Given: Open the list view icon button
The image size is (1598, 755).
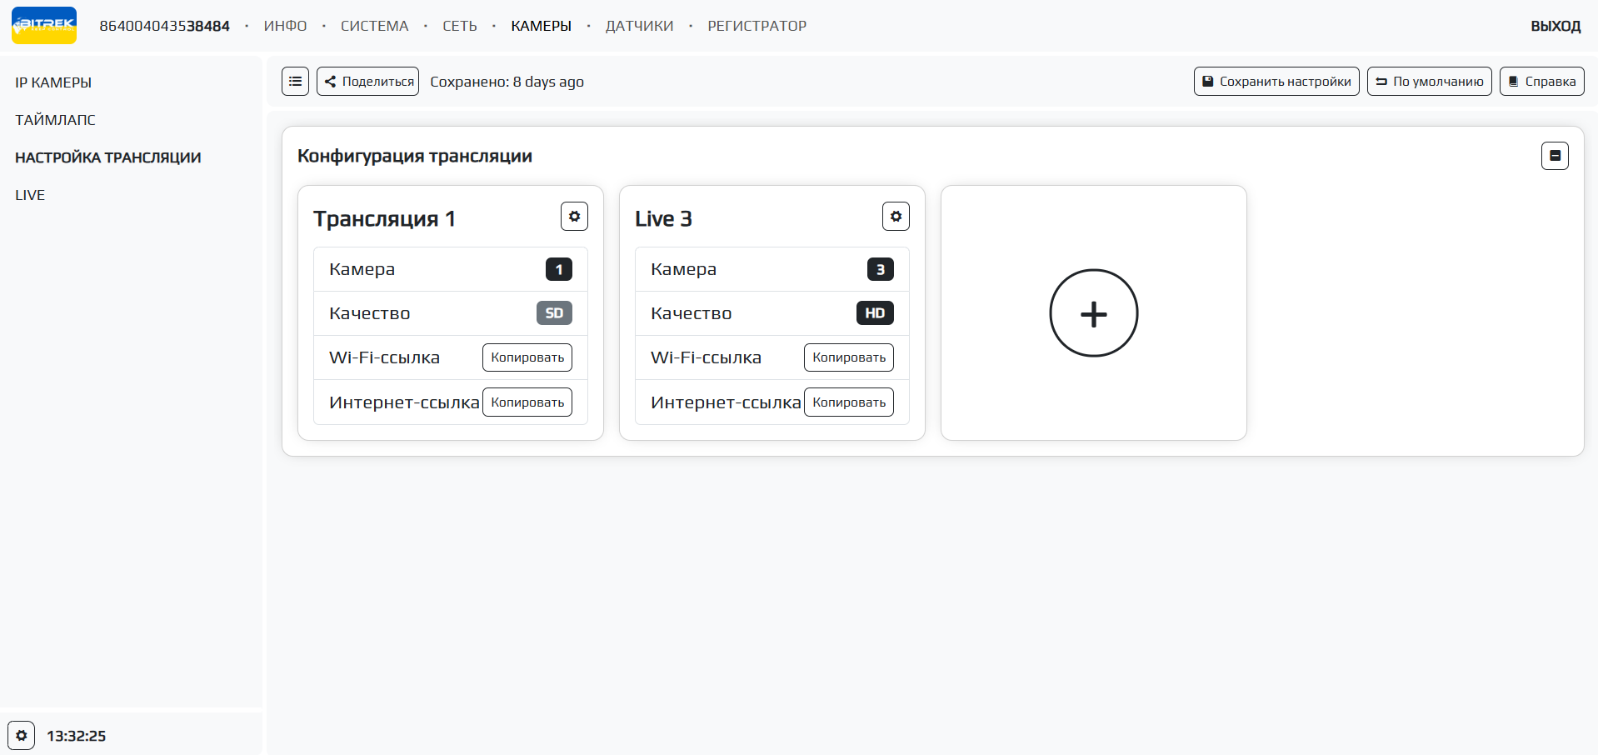Looking at the screenshot, I should pos(295,82).
